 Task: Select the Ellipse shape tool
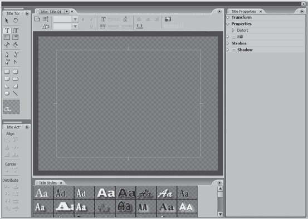tap(7, 93)
